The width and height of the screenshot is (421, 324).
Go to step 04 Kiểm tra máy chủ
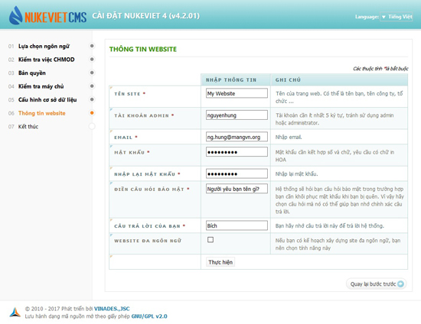[41, 86]
